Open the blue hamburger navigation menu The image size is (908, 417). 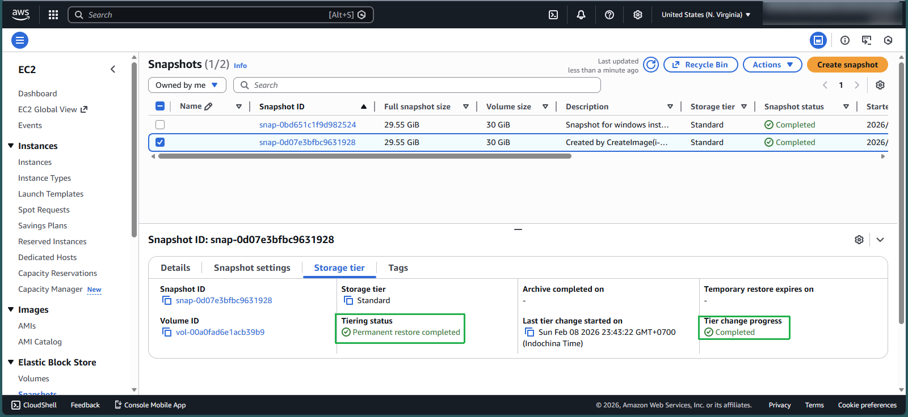[x=20, y=40]
